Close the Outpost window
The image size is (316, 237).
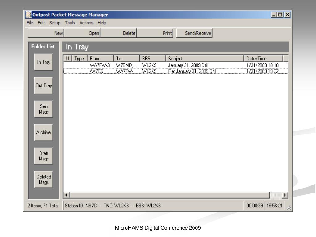tap(287, 15)
